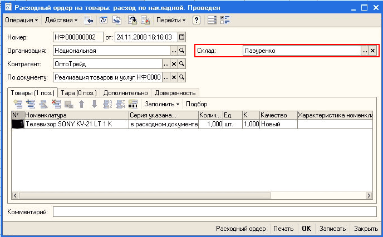Click the unit cell 'шт.'
This screenshot has height=237, width=383.
[x=233, y=124]
